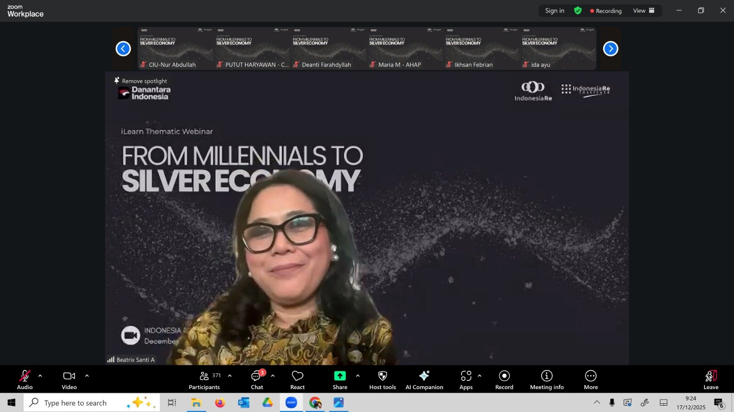Open the View layout menu

[644, 11]
